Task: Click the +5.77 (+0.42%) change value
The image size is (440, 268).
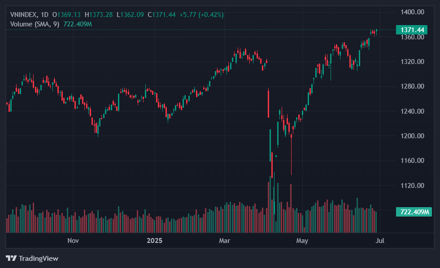Action: coord(201,15)
